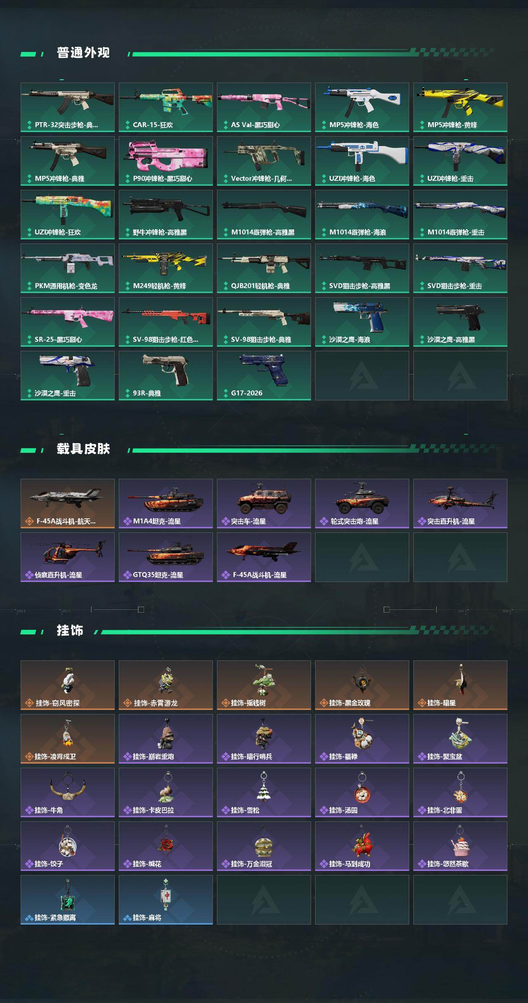Select the M1A4坦克-流星 tank skin
The image size is (528, 1003).
(x=166, y=504)
